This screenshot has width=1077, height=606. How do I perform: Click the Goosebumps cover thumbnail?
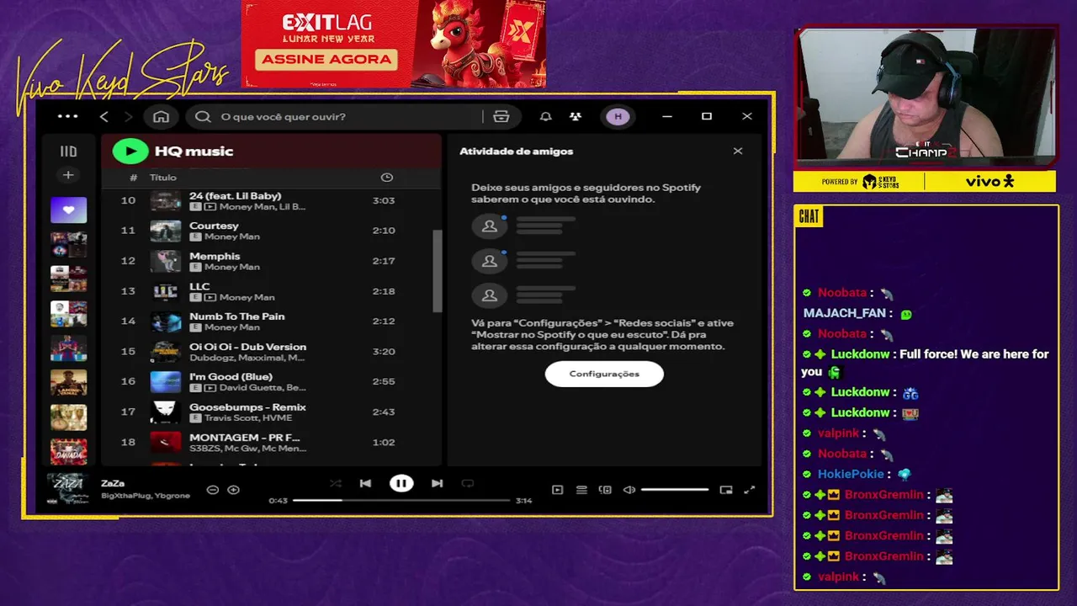click(x=166, y=412)
